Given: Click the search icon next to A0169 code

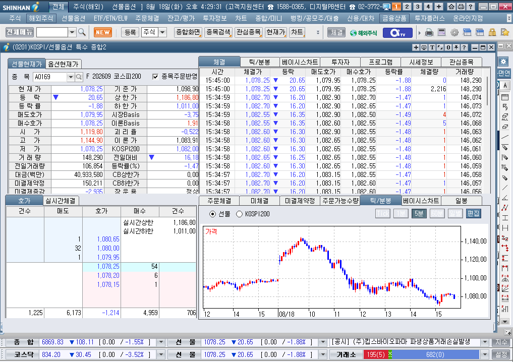Looking at the screenshot, I should pyautogui.click(x=79, y=77).
